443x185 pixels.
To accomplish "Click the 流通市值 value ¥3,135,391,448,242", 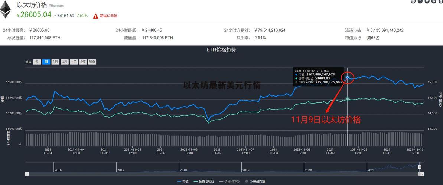I will pos(385,30).
